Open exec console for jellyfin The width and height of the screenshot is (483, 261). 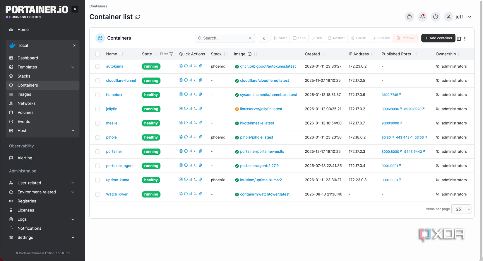196,108
